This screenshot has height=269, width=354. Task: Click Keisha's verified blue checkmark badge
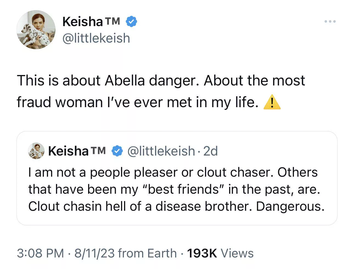tap(131, 21)
